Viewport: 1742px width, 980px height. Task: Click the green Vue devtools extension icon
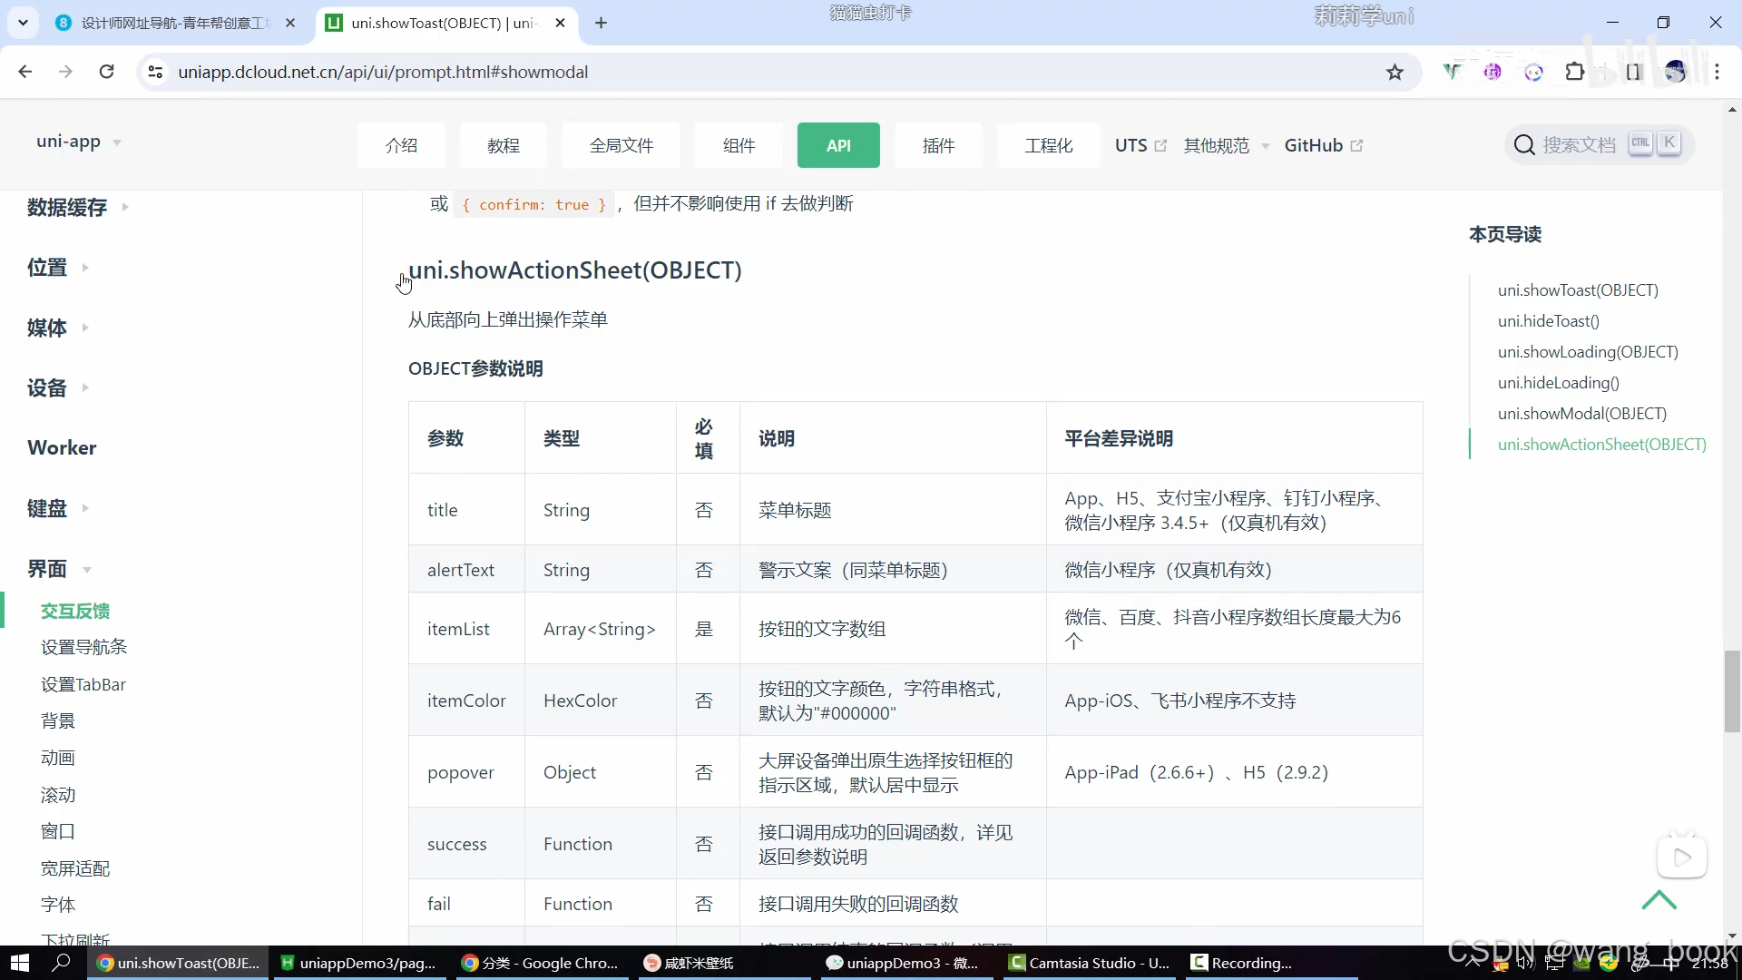coord(1452,72)
